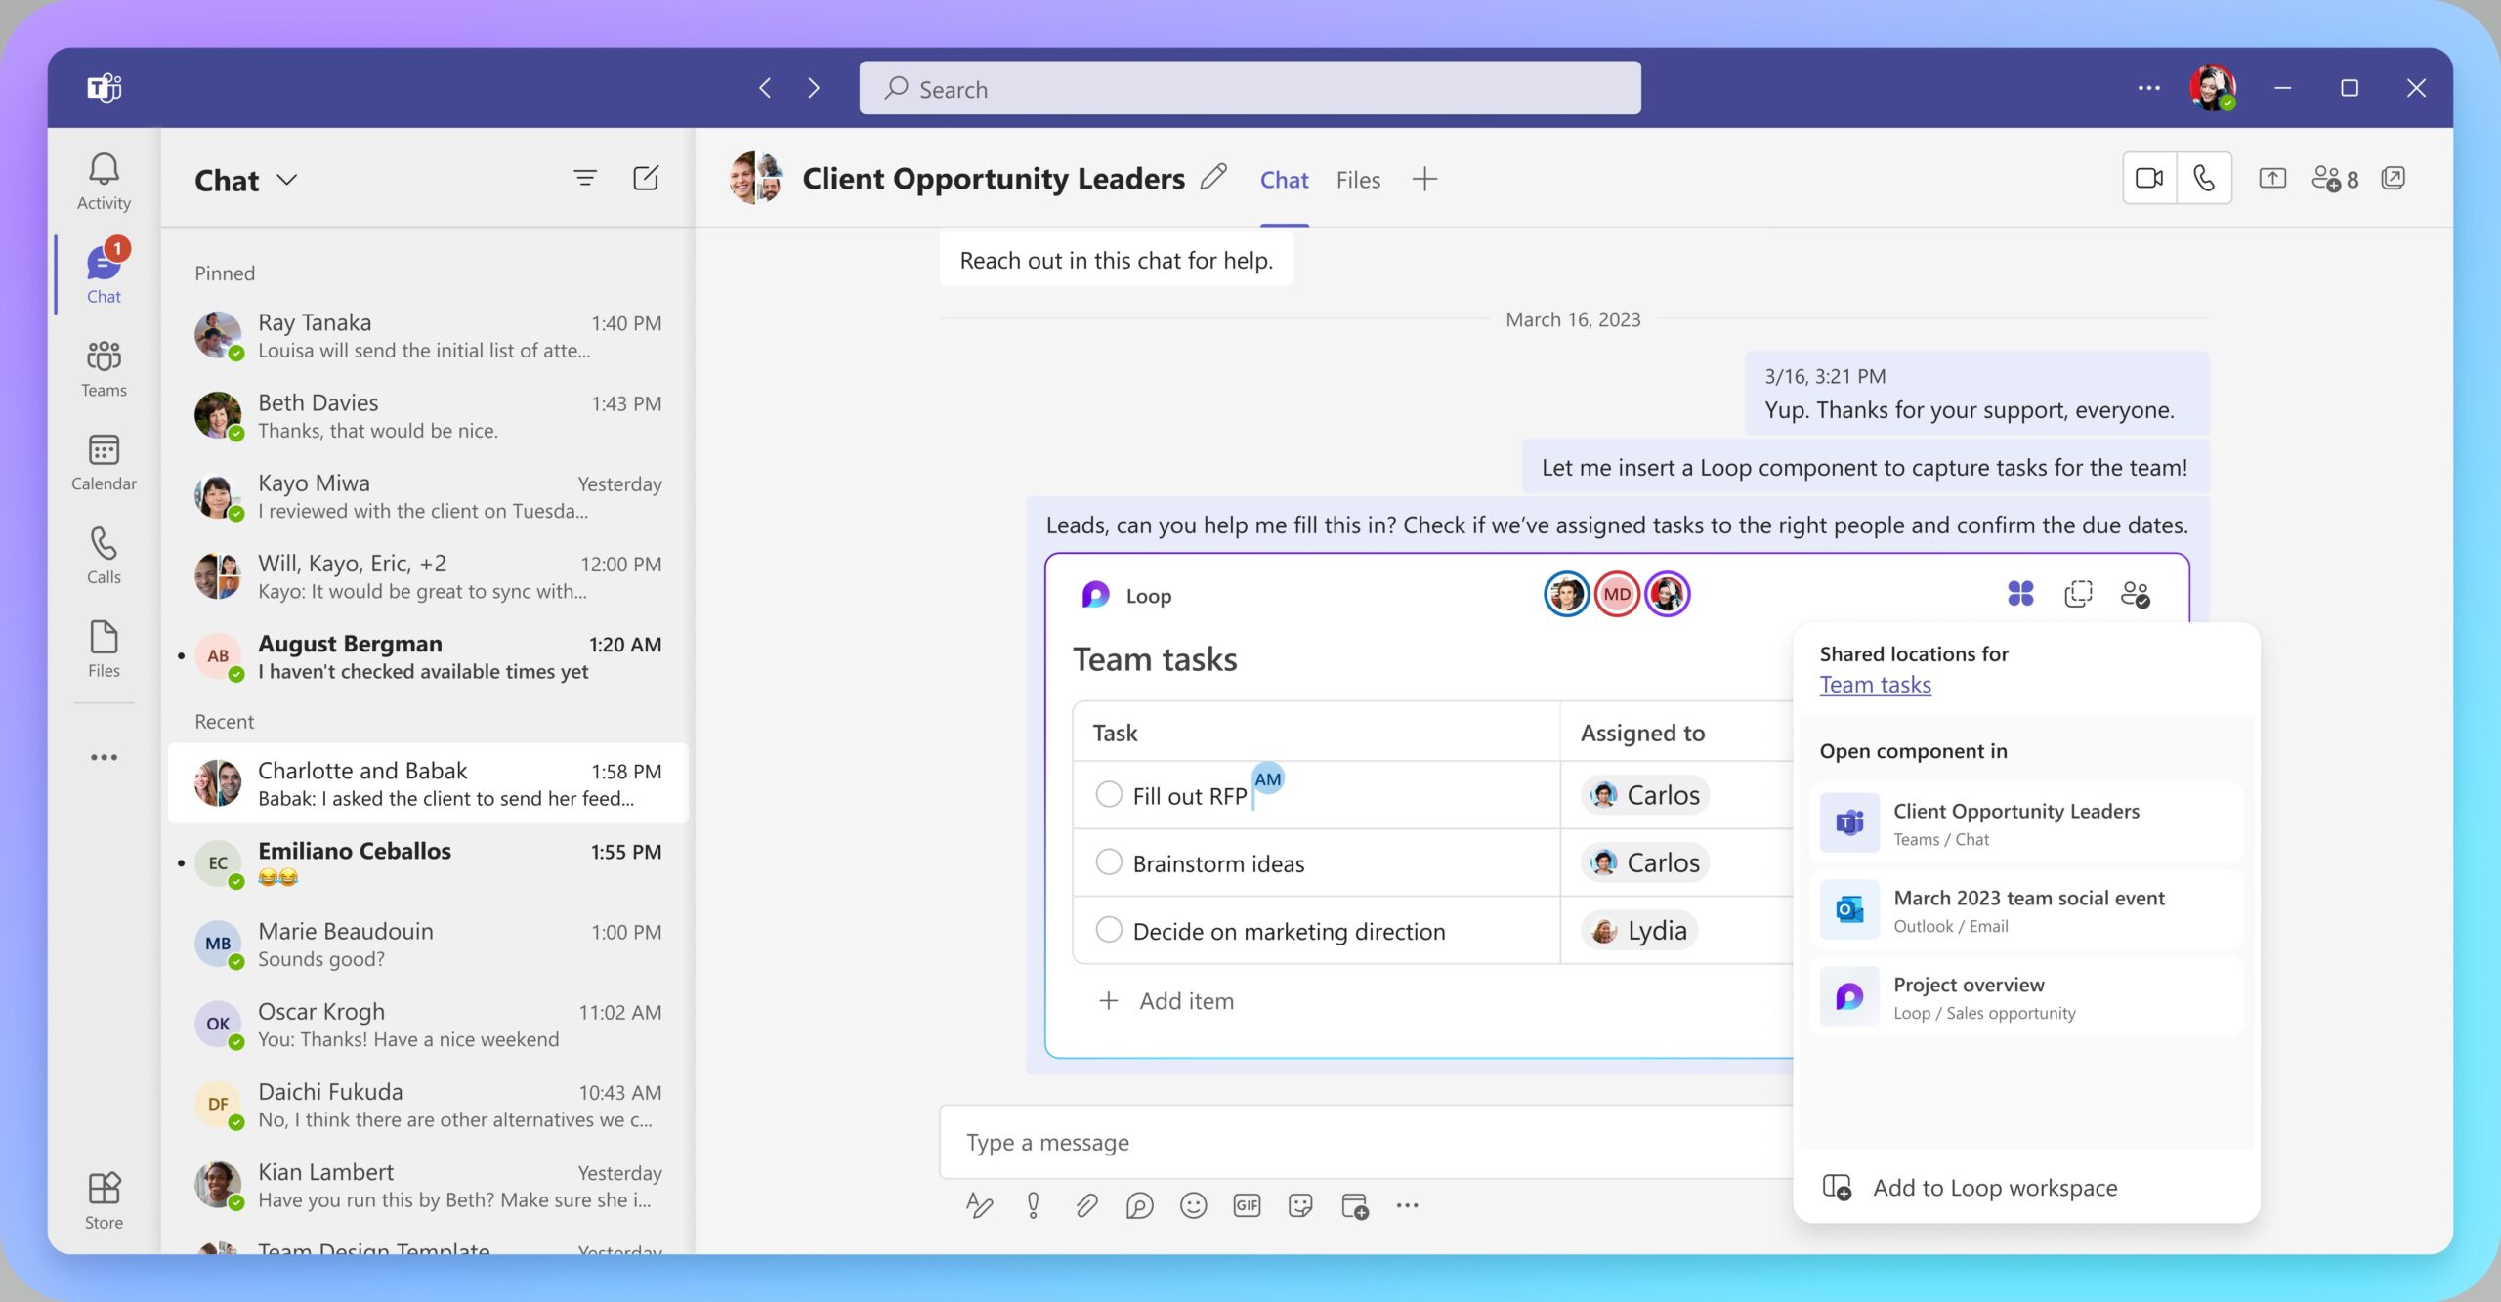
Task: Open Calendar from the left sidebar
Action: (x=104, y=462)
